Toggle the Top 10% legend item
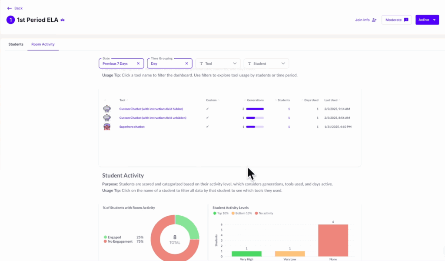The width and height of the screenshot is (445, 261). [220, 213]
